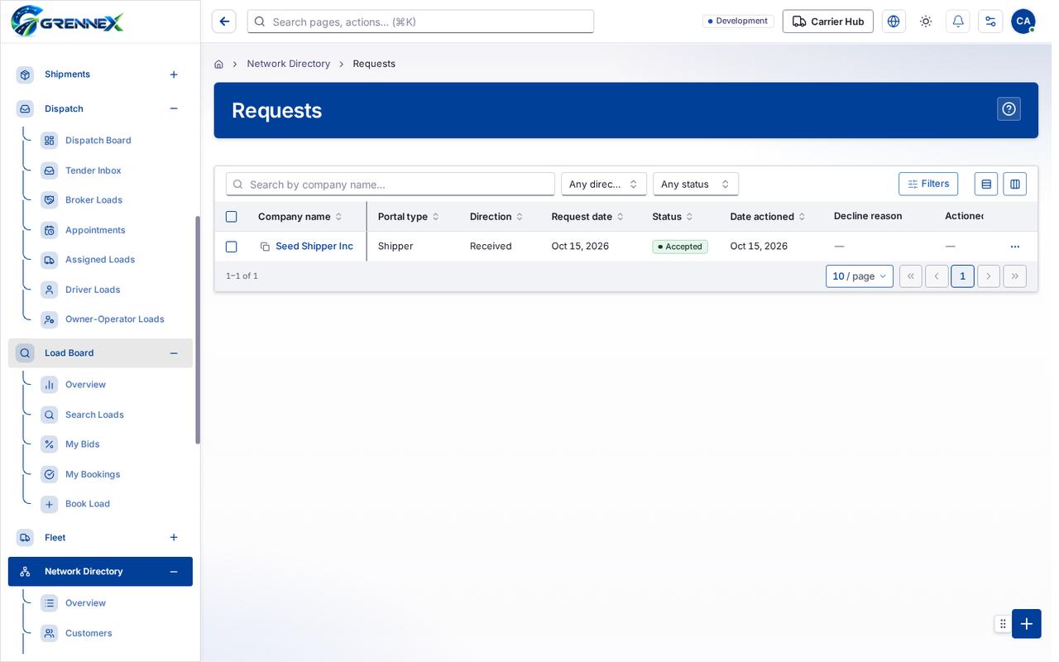This screenshot has width=1059, height=662.
Task: Click the help question mark icon
Action: pos(1009,109)
